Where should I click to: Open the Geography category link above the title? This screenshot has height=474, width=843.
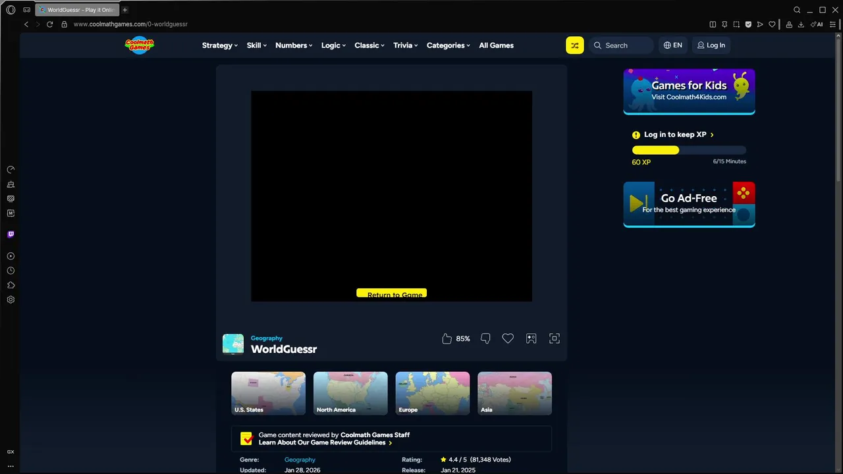tap(267, 338)
